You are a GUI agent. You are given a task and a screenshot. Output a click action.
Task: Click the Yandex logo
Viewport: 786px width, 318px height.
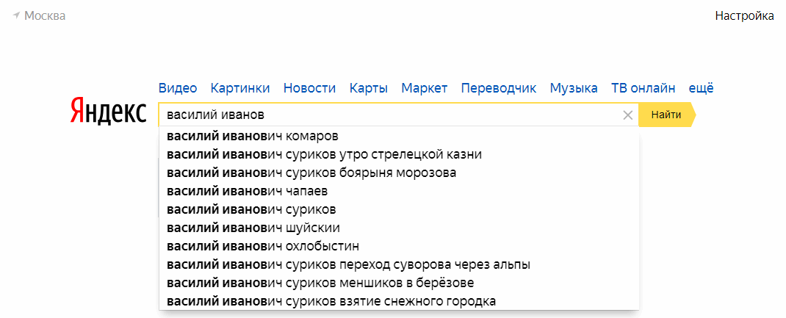click(x=109, y=112)
